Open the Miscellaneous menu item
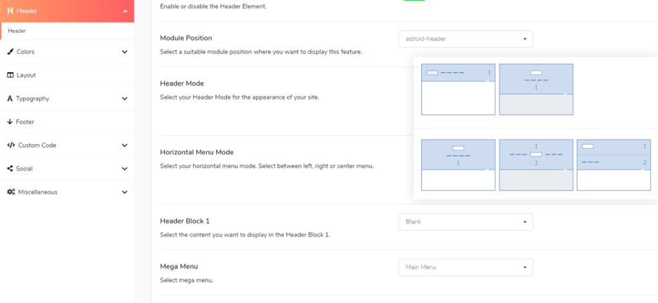This screenshot has width=658, height=303. point(67,192)
